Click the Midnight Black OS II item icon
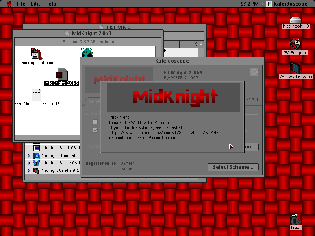This screenshot has height=236, width=315. [x=36, y=148]
